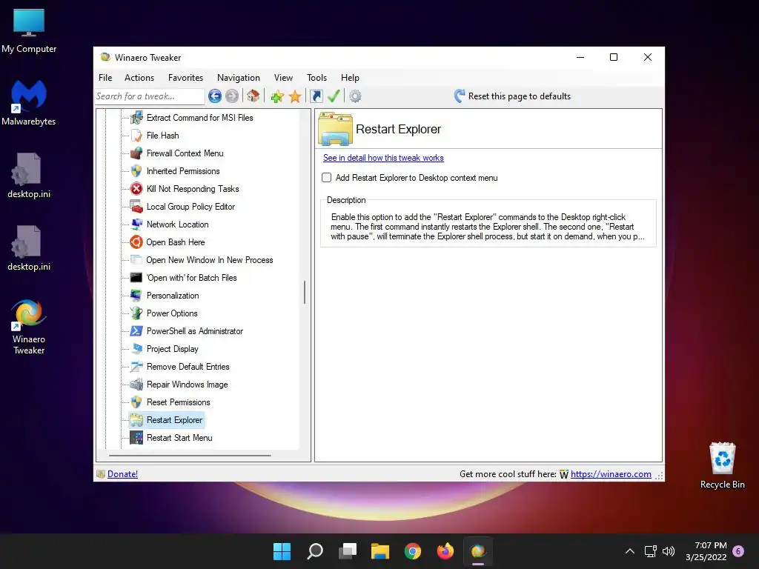Click the tree horizontal scrollbar
The height and width of the screenshot is (569, 759).
coord(190,456)
